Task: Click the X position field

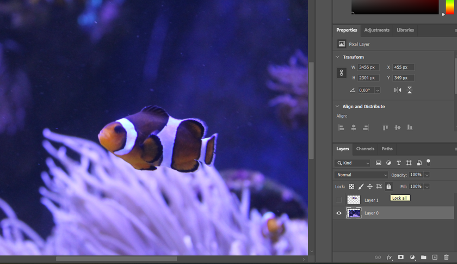Action: click(403, 67)
